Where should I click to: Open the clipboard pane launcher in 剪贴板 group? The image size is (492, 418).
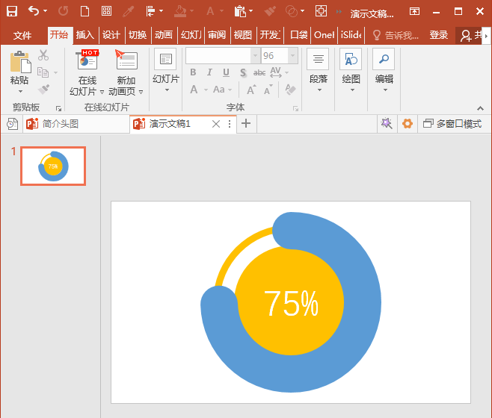(58, 109)
